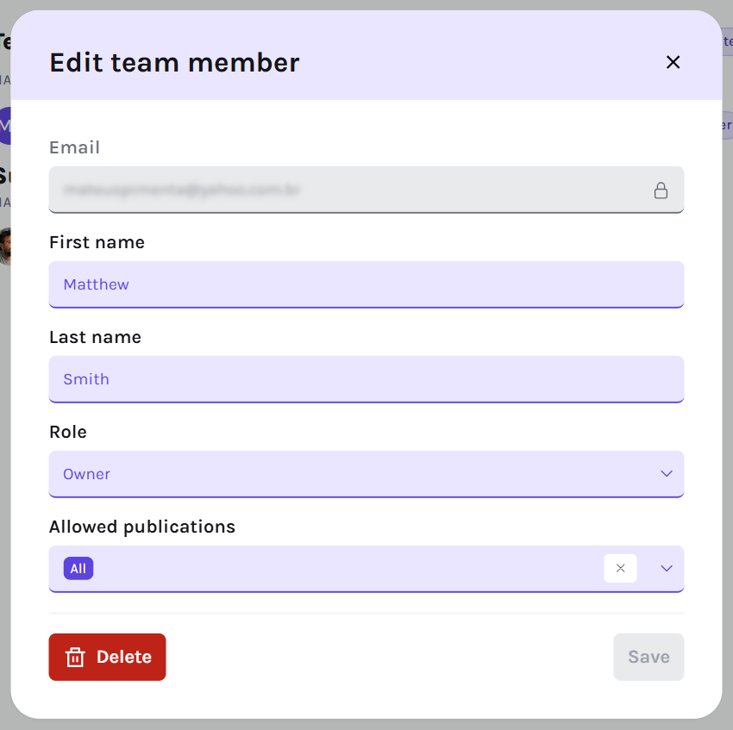
Task: Focus the First name field with Matthew
Action: coord(366,284)
